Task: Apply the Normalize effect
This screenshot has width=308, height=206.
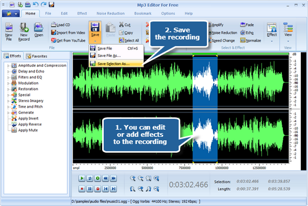Action: [251, 41]
